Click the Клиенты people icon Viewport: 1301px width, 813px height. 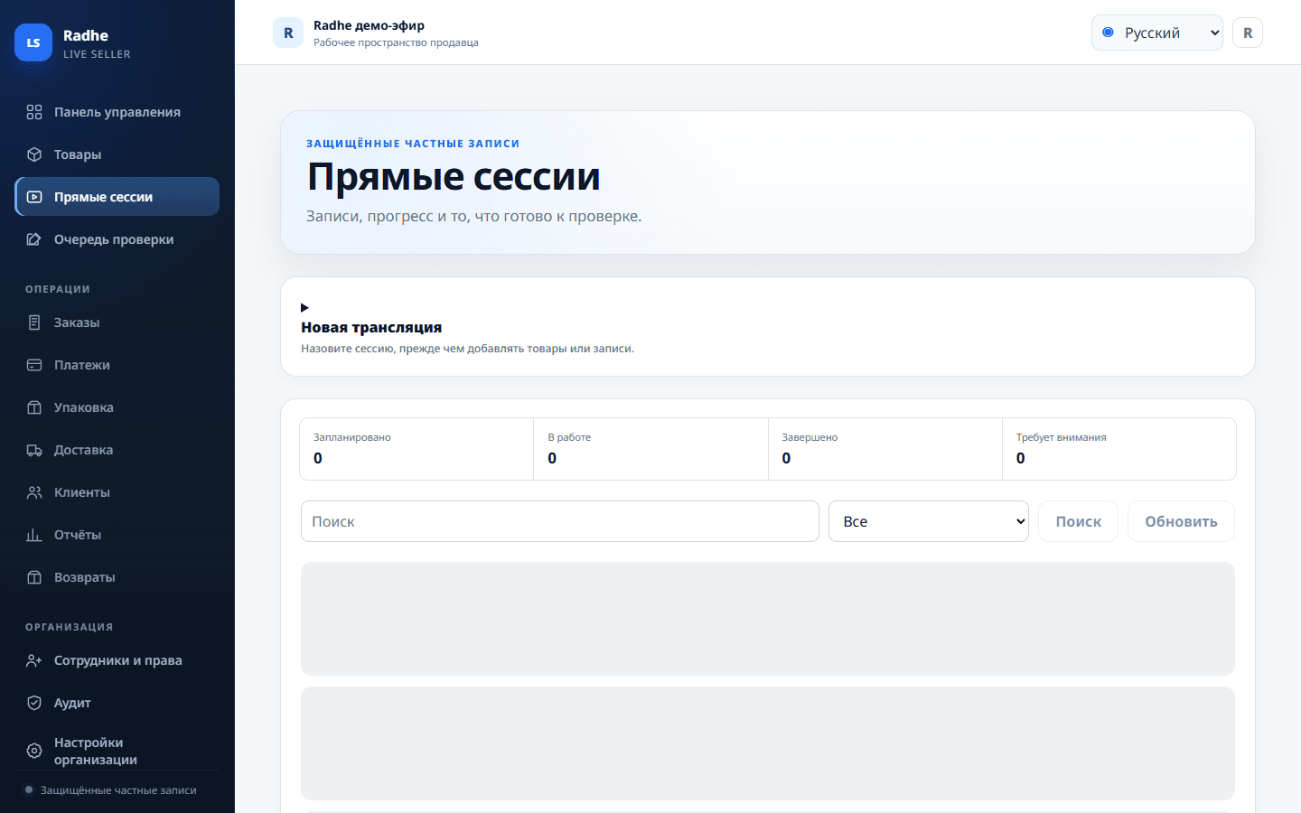click(34, 492)
